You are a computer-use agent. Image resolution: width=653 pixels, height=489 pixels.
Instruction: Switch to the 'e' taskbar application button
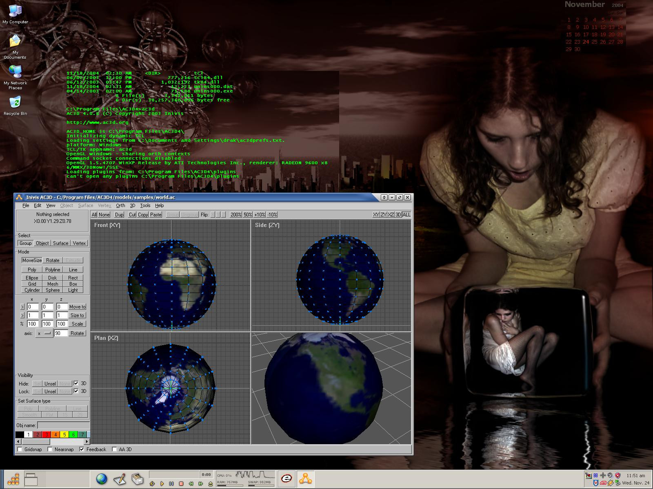pyautogui.click(x=287, y=478)
